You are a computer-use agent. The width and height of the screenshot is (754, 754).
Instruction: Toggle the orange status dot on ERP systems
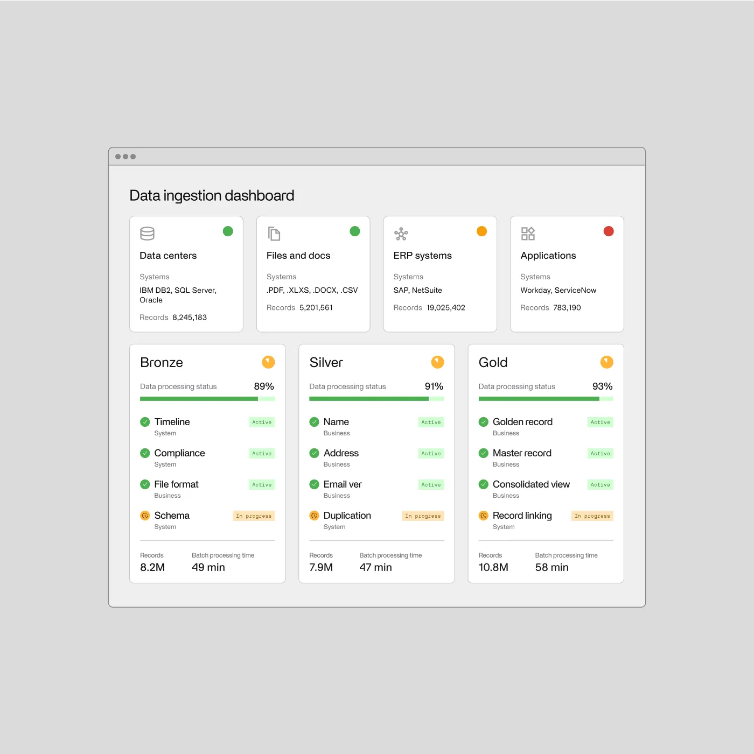point(481,231)
